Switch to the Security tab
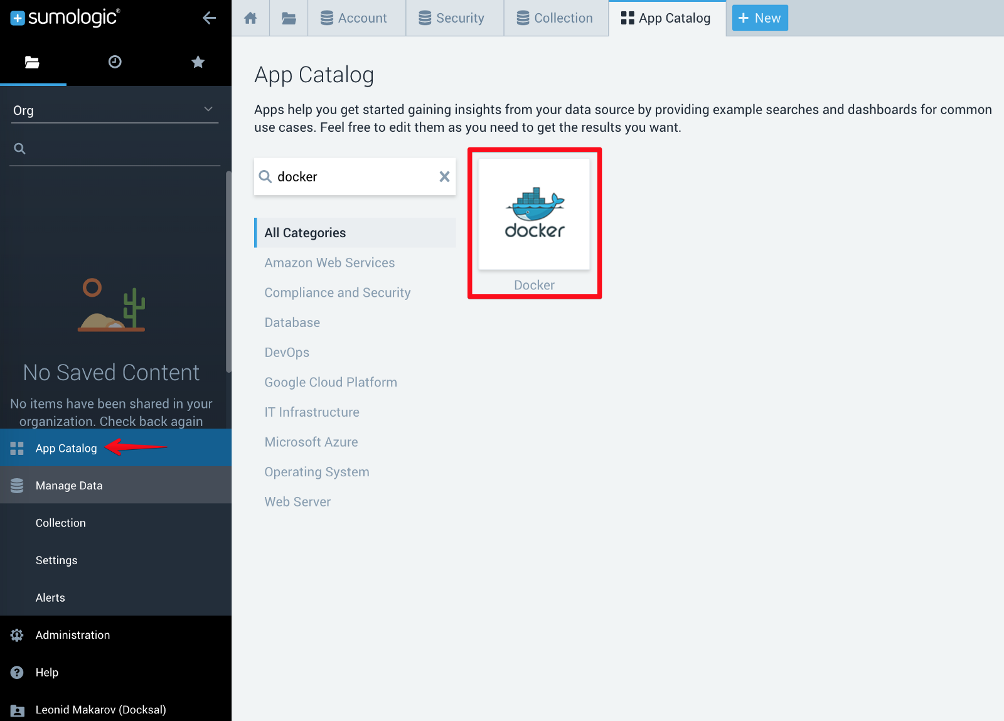This screenshot has width=1004, height=721. click(455, 18)
